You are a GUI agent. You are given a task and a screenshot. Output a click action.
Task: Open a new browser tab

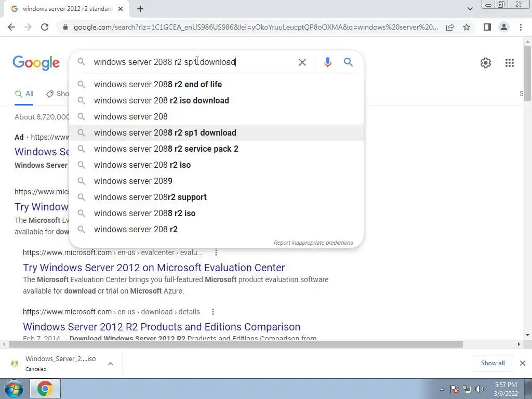click(140, 9)
